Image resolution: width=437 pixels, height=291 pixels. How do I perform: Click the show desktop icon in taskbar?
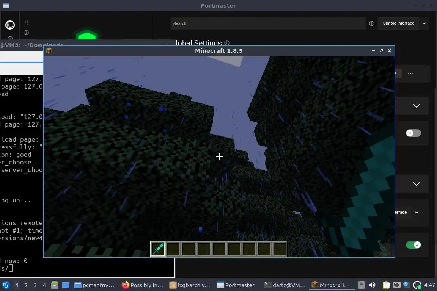(x=66, y=285)
